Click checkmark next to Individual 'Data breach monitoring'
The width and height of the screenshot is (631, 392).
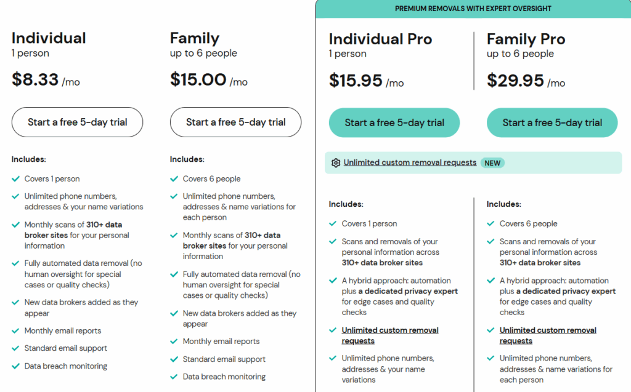pos(15,366)
